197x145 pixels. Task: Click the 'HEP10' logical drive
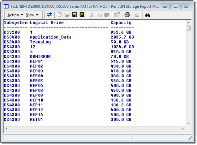[36, 100]
